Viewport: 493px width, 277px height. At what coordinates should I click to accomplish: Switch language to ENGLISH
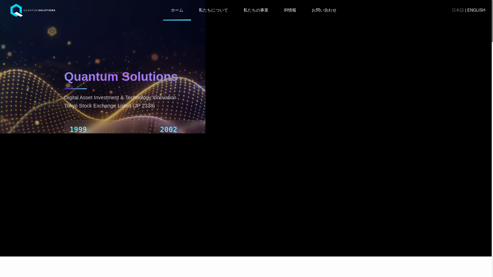(476, 10)
